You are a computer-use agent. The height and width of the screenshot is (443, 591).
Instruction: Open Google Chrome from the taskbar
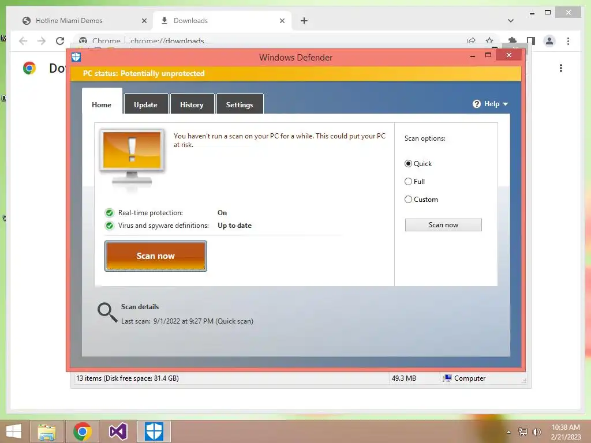82,431
